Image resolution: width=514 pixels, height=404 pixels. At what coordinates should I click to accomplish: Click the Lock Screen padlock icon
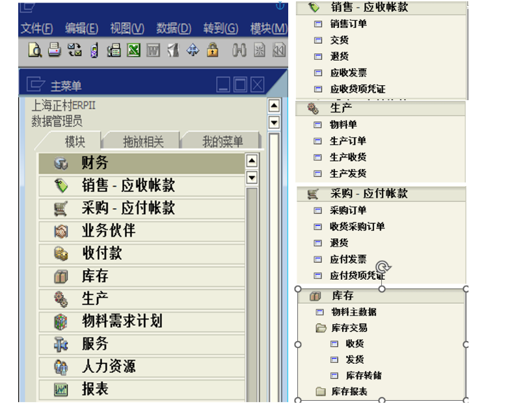point(212,50)
